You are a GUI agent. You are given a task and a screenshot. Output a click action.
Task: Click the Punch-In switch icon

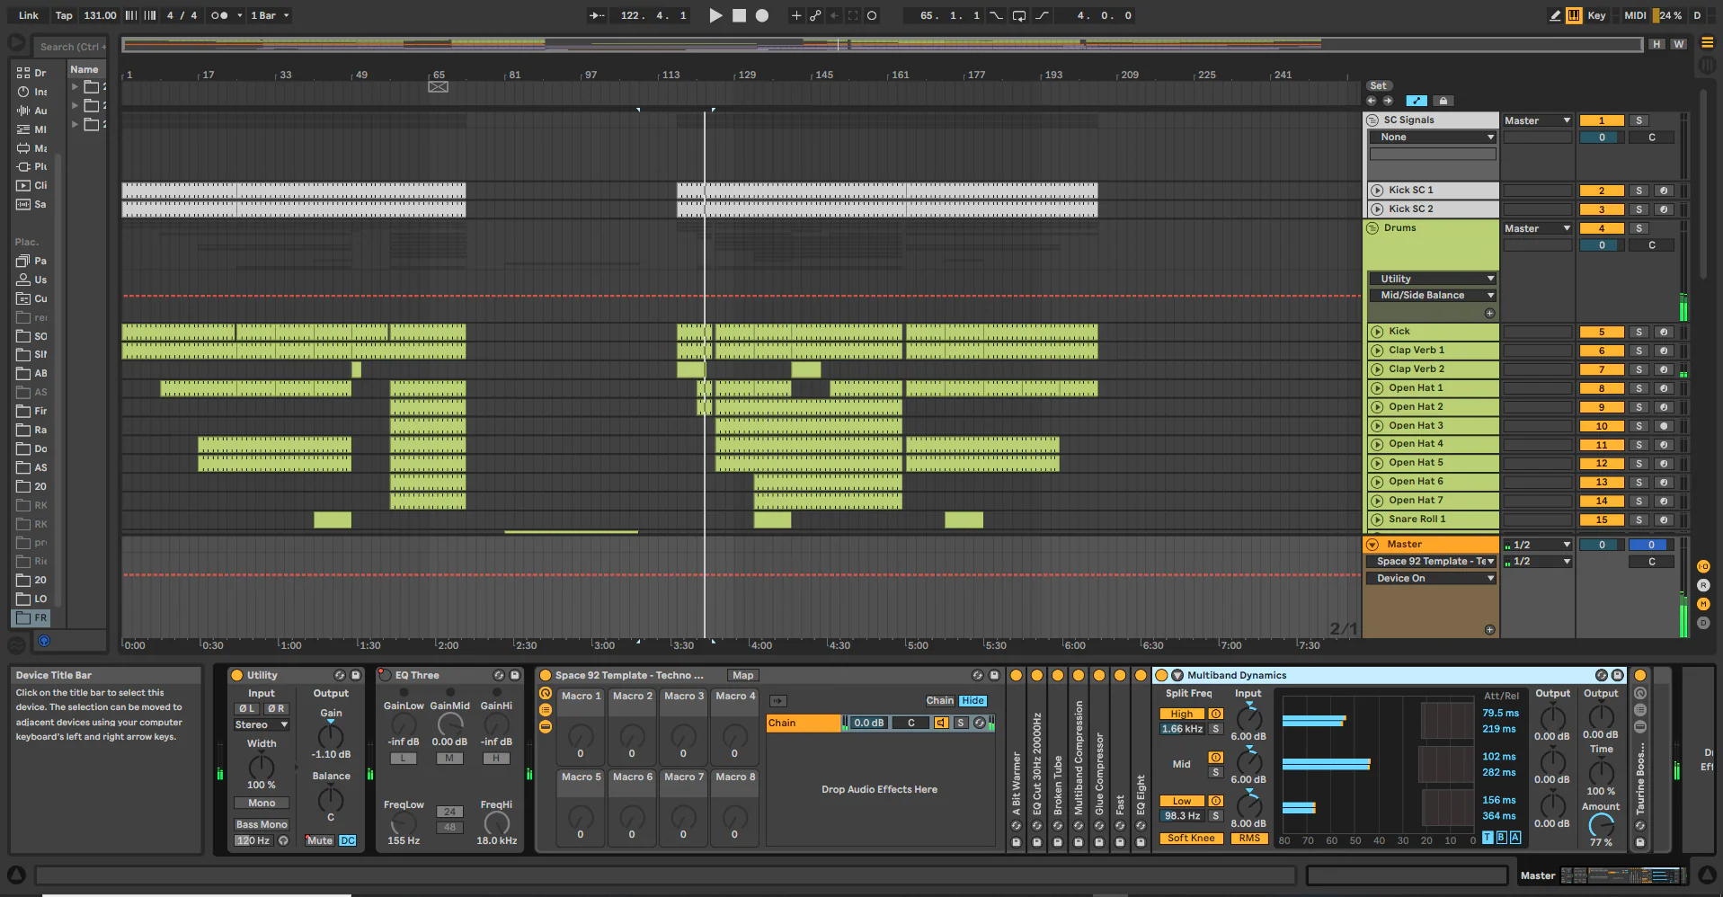(996, 15)
